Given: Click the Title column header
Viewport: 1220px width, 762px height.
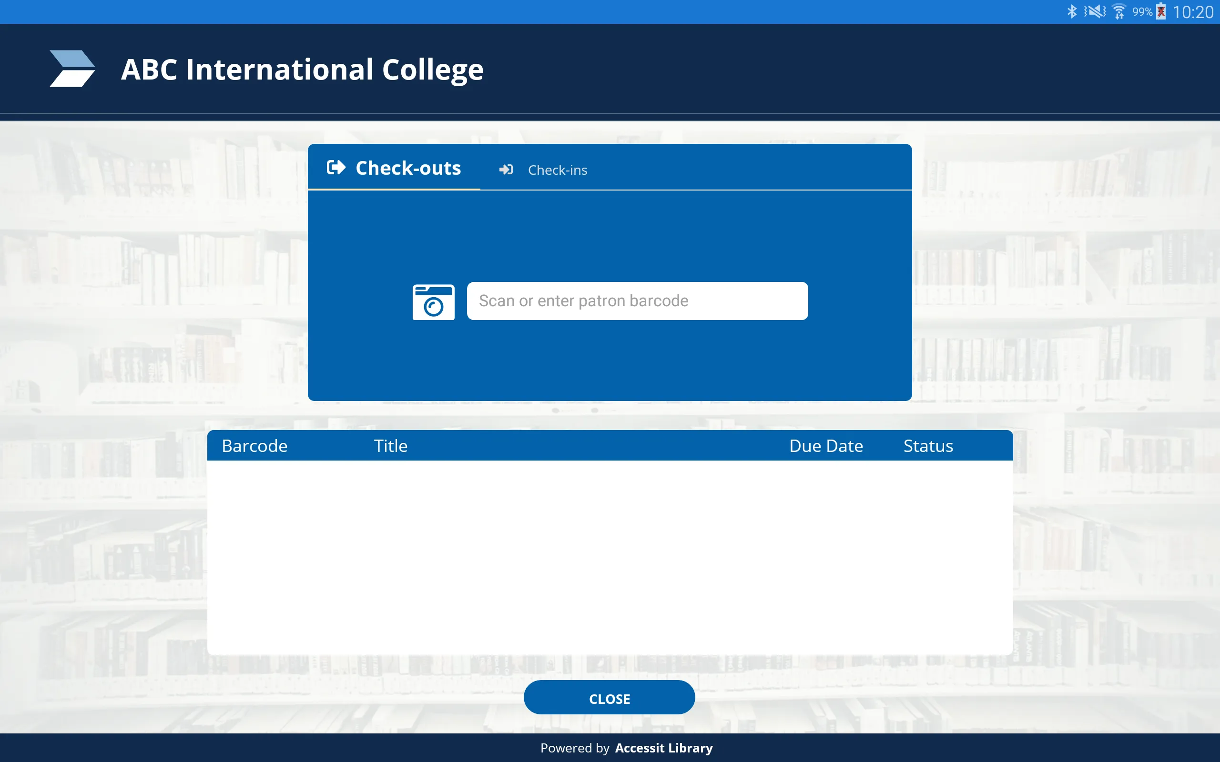Looking at the screenshot, I should pos(391,446).
